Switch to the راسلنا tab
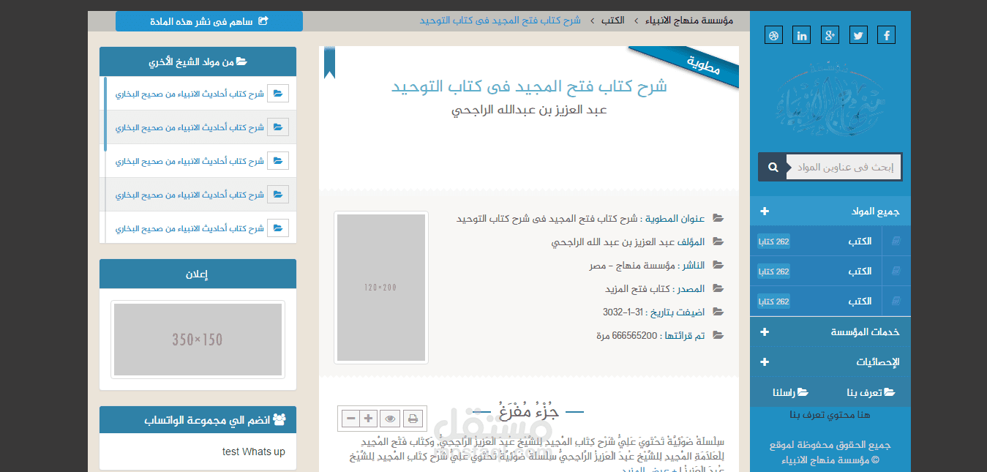Viewport: 987px width, 472px height. [790, 392]
